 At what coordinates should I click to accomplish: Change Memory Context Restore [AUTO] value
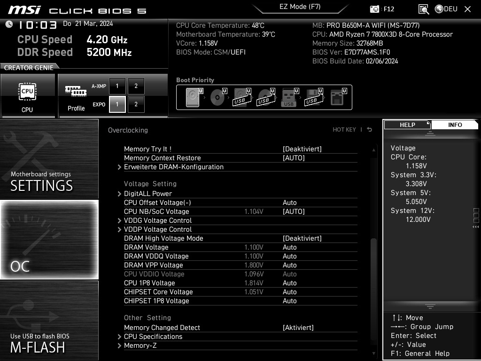tap(294, 158)
